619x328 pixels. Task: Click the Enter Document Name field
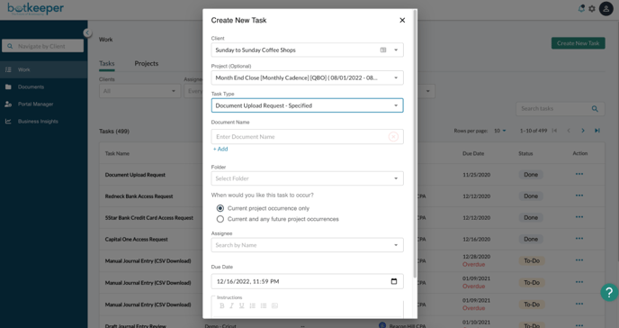tap(307, 137)
